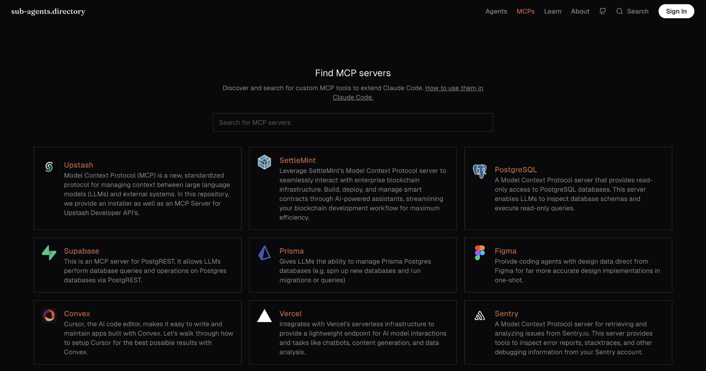Select the PostgreSQL elephant icon

click(x=479, y=172)
